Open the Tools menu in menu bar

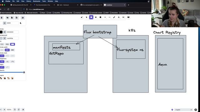click(x=44, y=1)
